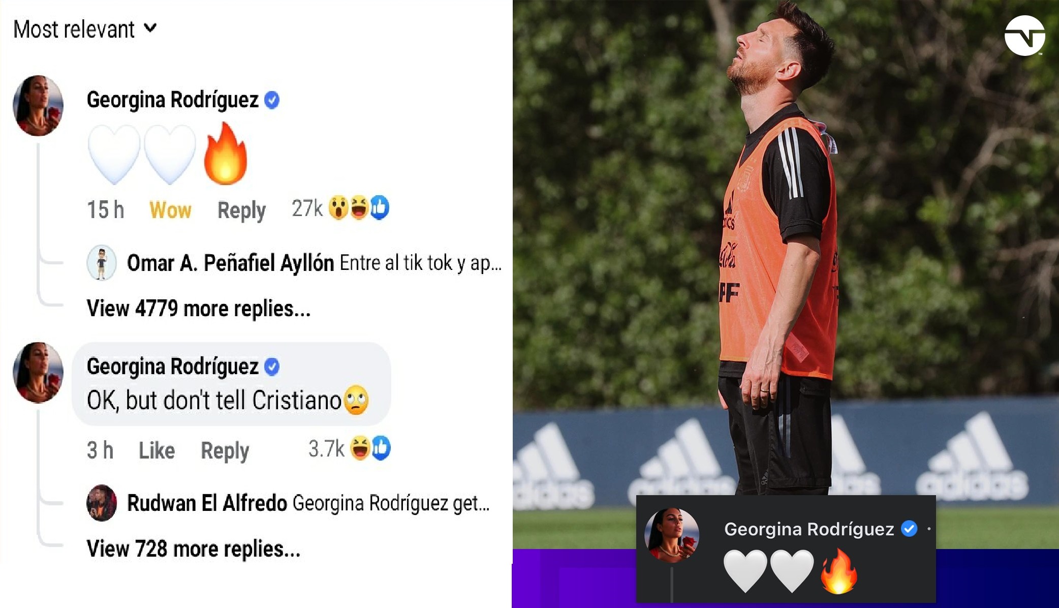This screenshot has height=608, width=1059.
Task: Open the Most relevant sort dropdown
Action: point(85,29)
